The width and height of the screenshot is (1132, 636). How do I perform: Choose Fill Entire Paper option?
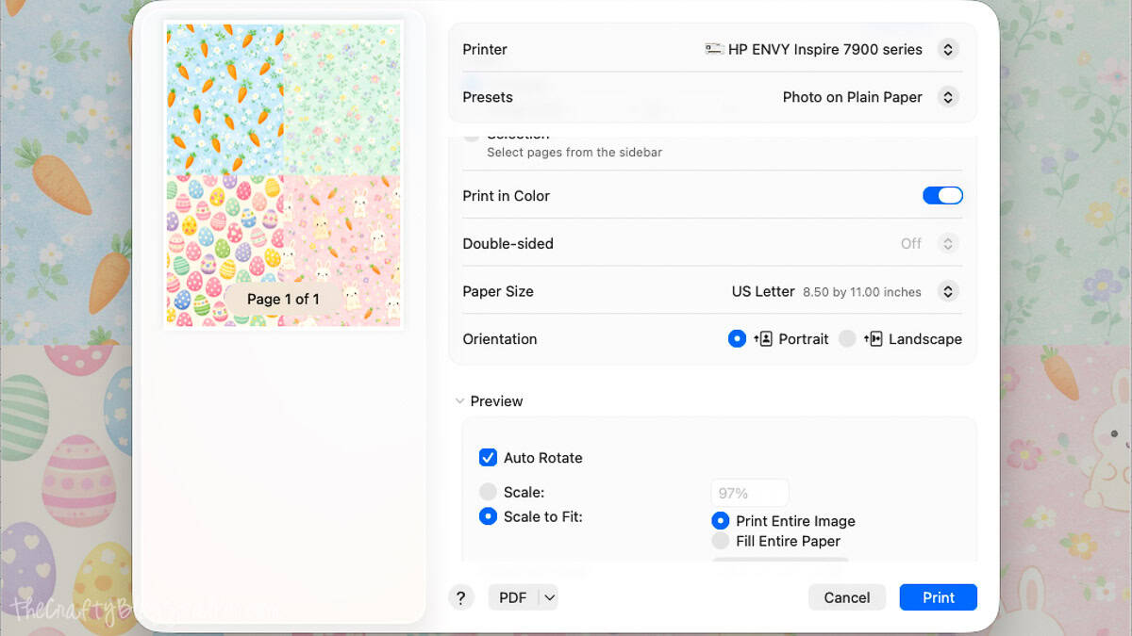tap(720, 541)
